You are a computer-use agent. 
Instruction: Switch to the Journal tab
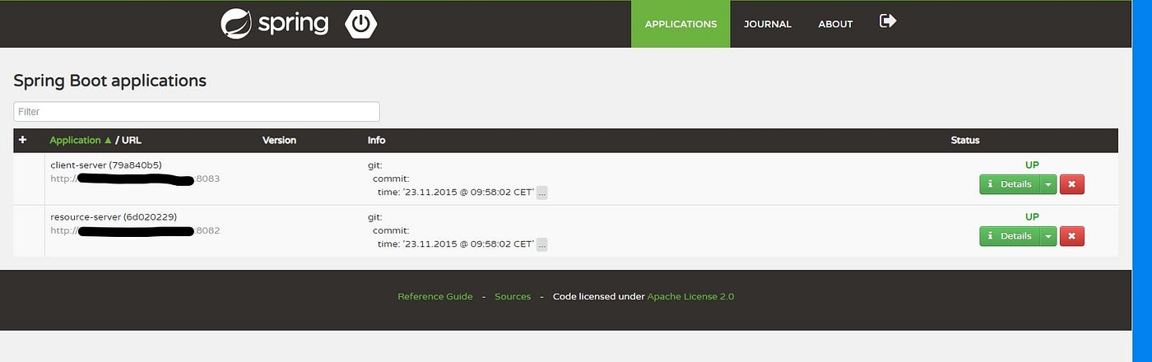[768, 24]
